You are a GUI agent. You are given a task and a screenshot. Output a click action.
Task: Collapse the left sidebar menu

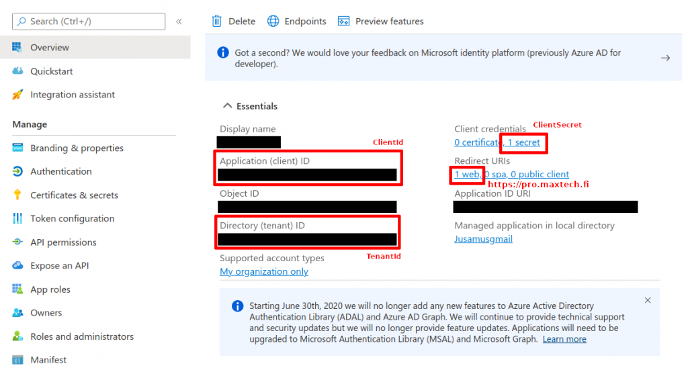179,21
